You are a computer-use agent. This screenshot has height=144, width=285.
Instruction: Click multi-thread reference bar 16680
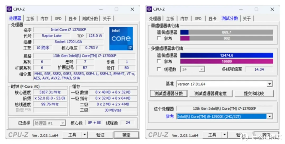click(x=226, y=61)
